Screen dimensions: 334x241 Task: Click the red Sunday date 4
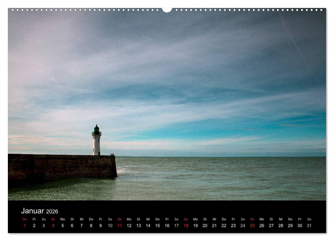(52, 225)
